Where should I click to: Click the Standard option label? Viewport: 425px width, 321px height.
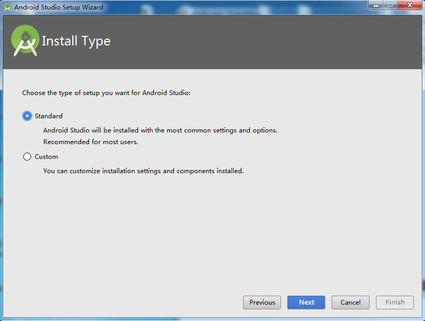click(49, 116)
